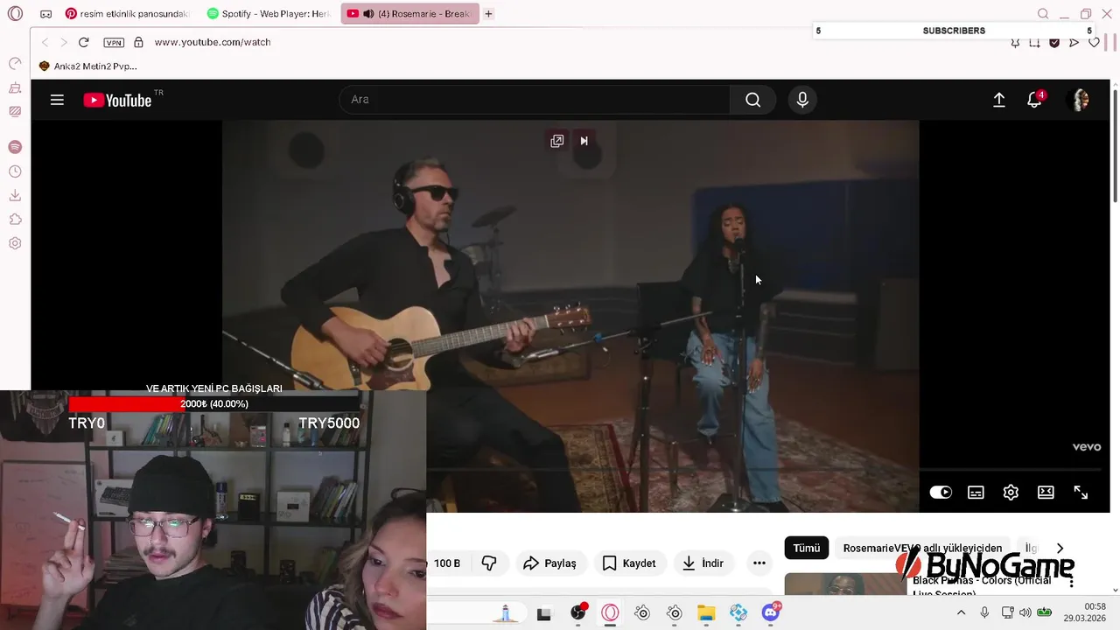This screenshot has height=630, width=1120.
Task: Expand hidden system tray icons
Action: coord(961,613)
